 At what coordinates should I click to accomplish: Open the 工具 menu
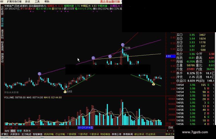coord(37,1)
